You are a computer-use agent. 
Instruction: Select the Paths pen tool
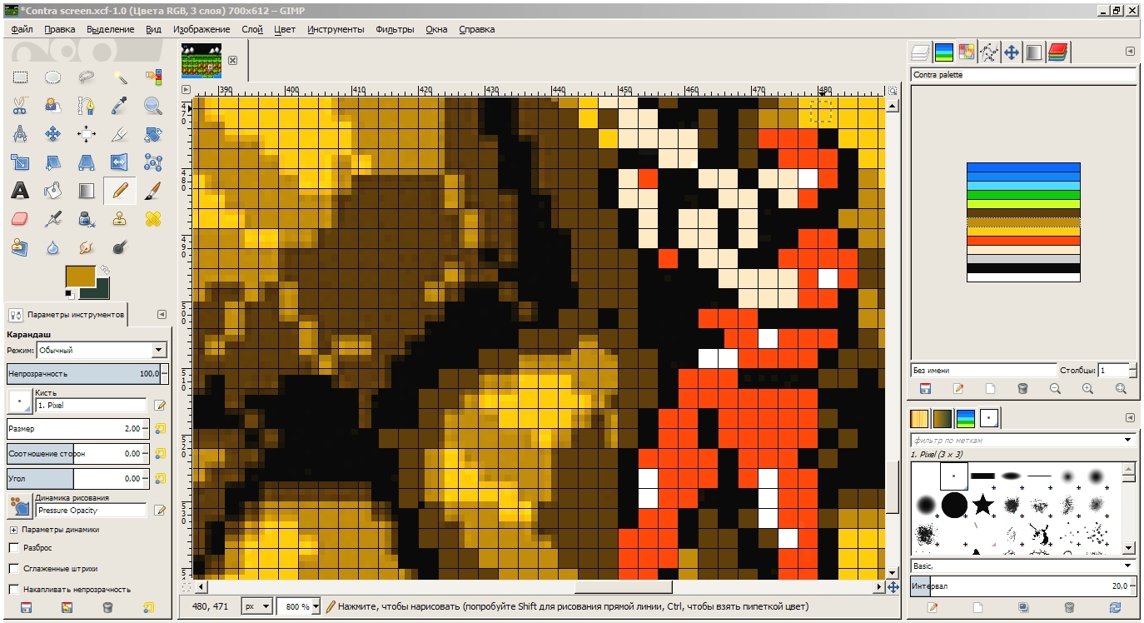point(87,106)
